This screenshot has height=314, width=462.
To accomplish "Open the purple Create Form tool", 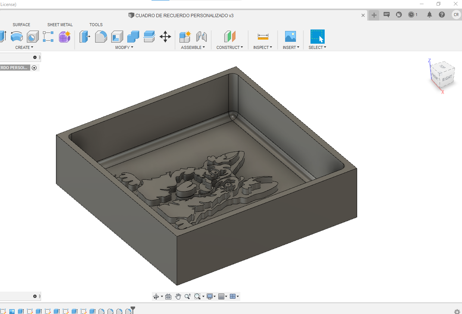I will pyautogui.click(x=65, y=37).
